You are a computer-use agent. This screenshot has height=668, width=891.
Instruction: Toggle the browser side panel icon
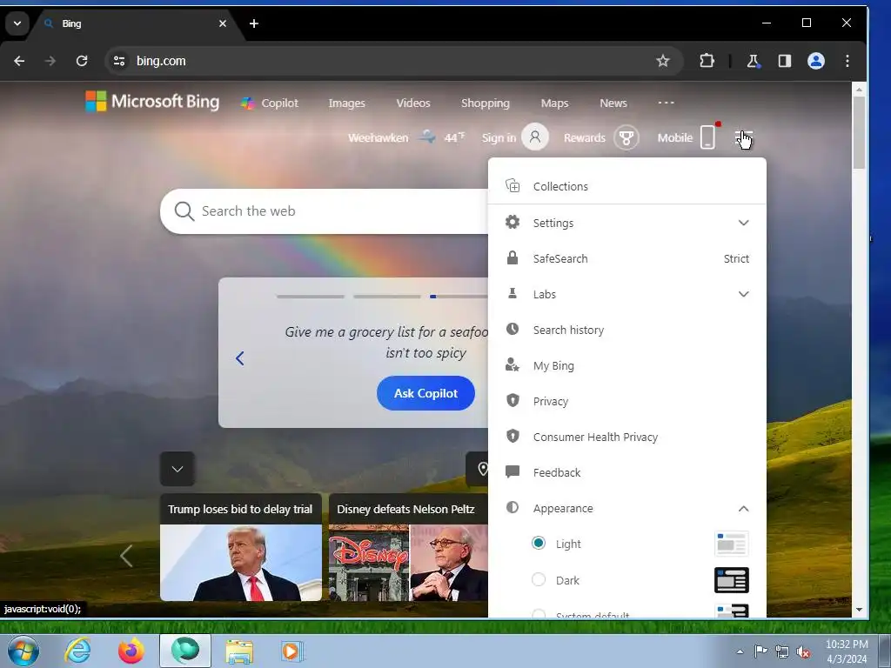(785, 61)
